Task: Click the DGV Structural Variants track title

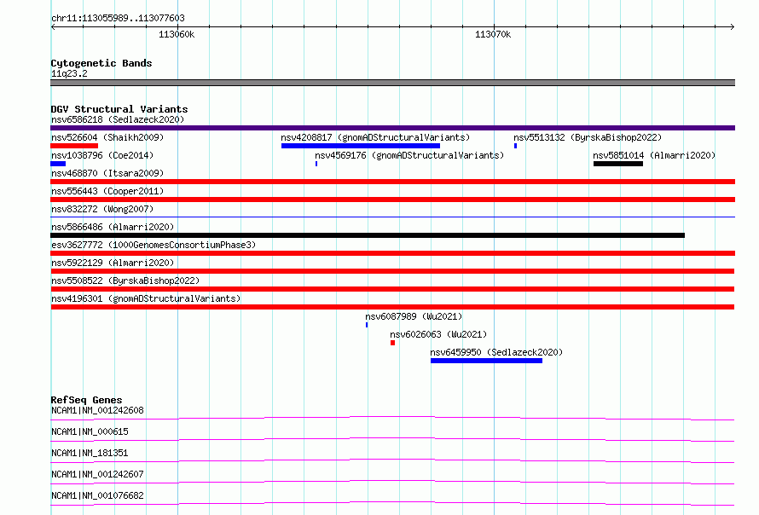Action: [x=119, y=109]
